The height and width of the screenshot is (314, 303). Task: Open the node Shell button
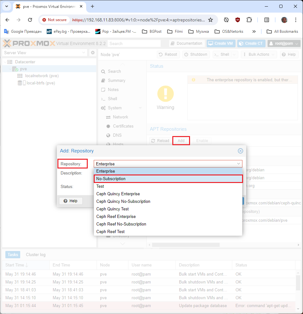(x=222, y=54)
